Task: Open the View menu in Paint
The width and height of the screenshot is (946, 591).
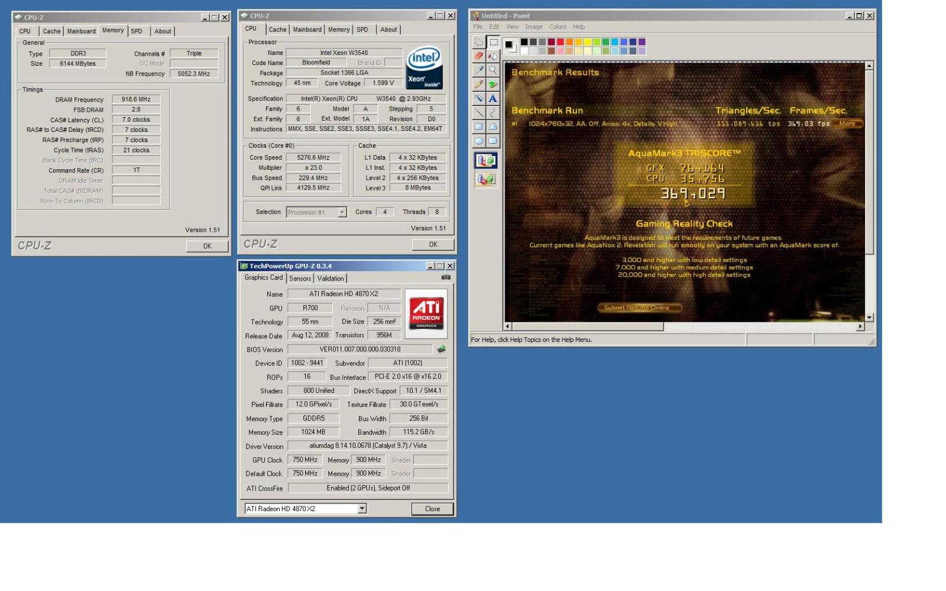Action: pos(513,27)
